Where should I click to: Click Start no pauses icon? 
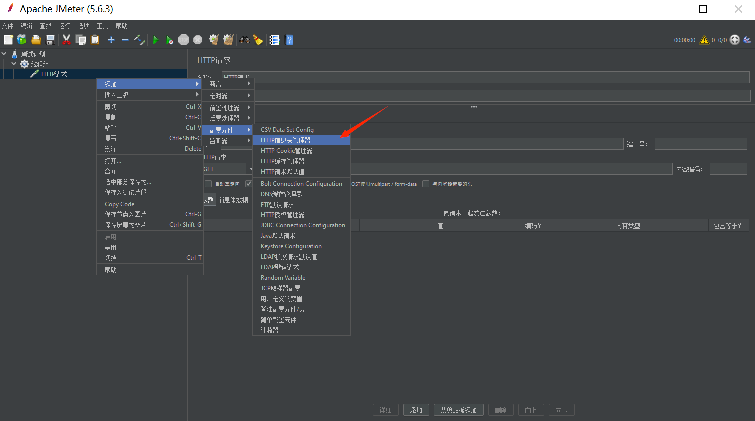(x=170, y=40)
